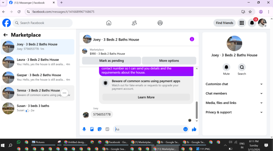Select the 5756053778 message bubble
This screenshot has width=273, height=151.
pyautogui.click(x=102, y=114)
